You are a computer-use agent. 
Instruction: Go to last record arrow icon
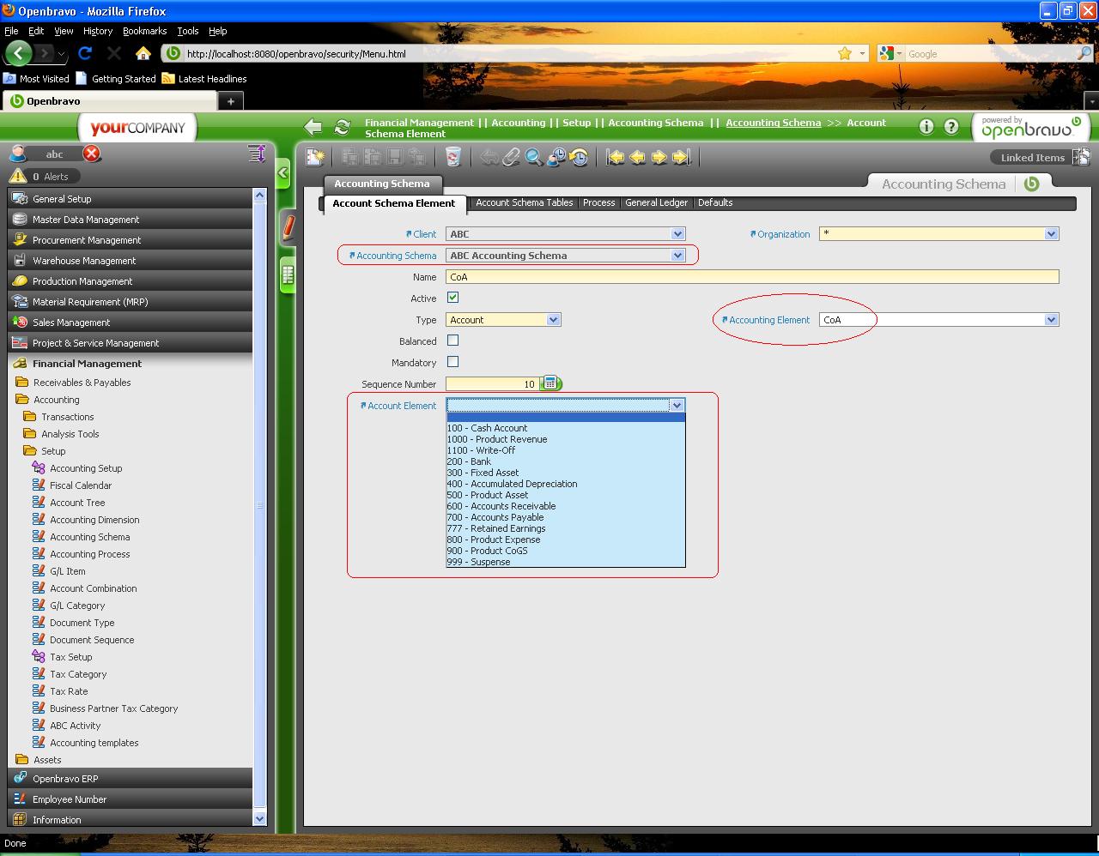point(682,157)
